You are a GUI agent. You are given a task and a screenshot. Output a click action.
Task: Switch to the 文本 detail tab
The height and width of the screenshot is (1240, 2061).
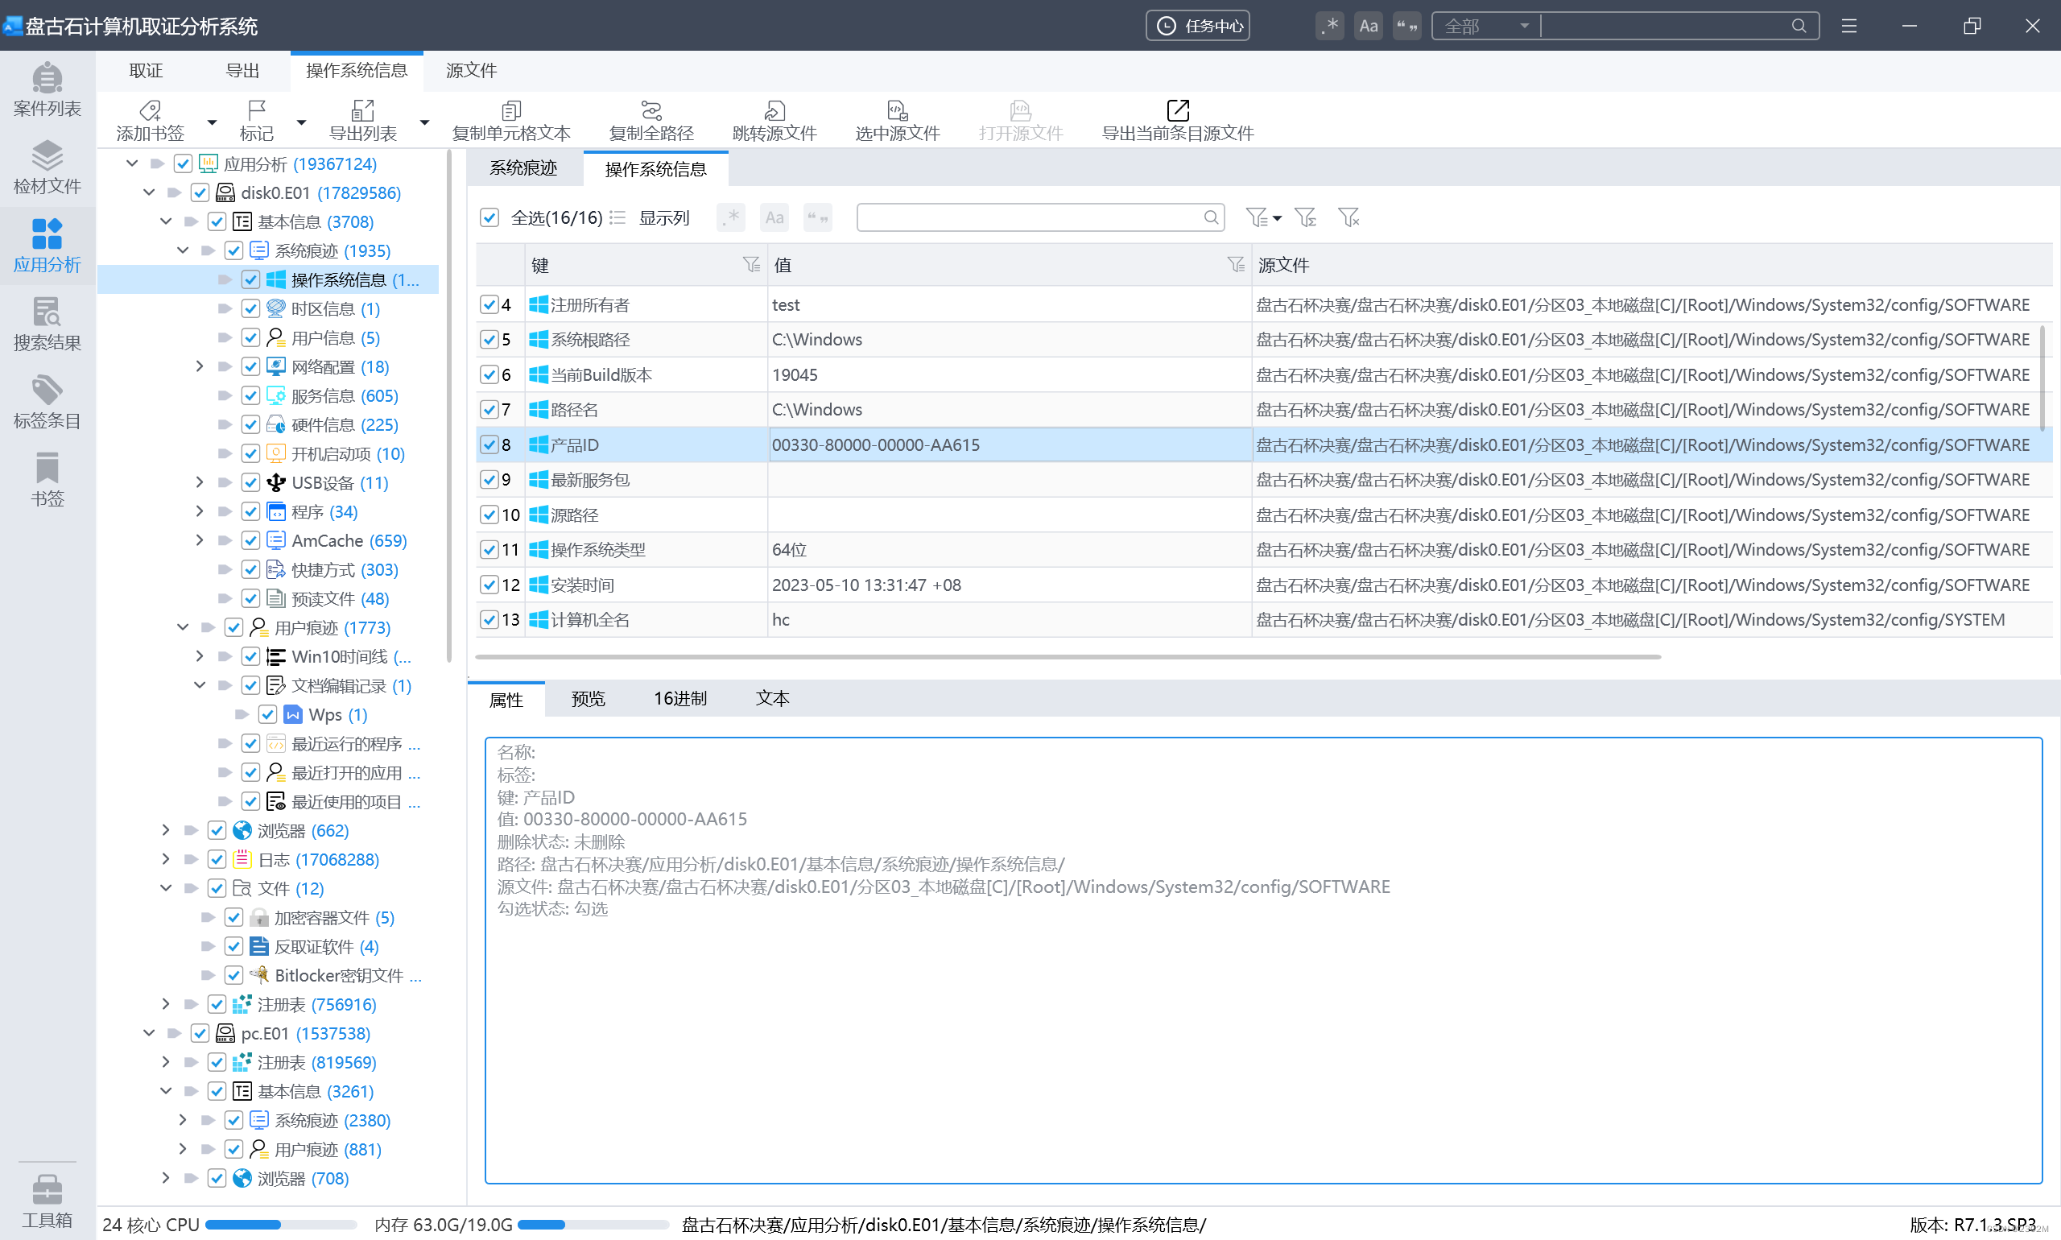point(772,699)
